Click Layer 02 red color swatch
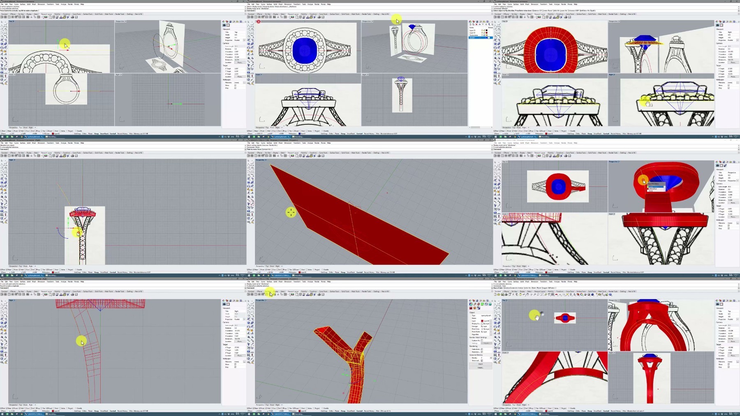Screen dimensions: 740x416 click(x=487, y=33)
